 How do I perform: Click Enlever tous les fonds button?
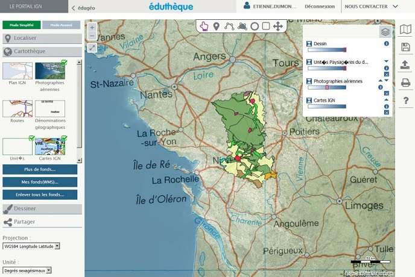click(40, 195)
